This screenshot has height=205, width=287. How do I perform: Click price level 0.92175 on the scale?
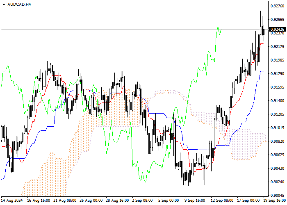pos(277,46)
